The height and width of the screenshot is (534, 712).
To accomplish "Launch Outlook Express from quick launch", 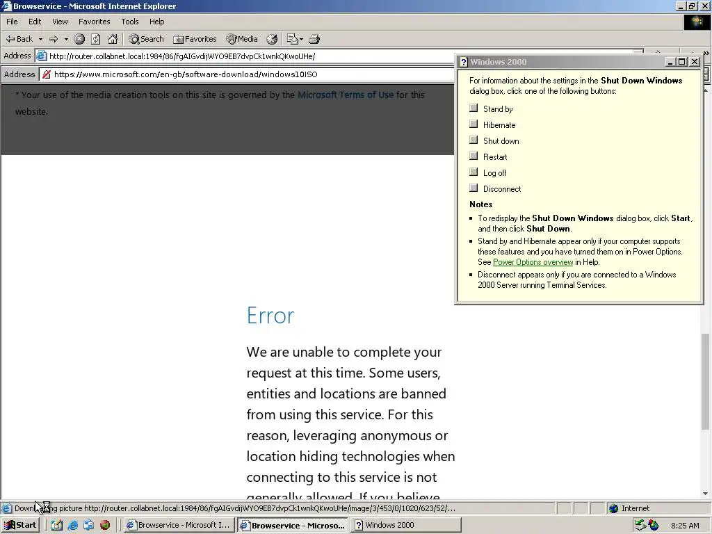I will (x=88, y=525).
